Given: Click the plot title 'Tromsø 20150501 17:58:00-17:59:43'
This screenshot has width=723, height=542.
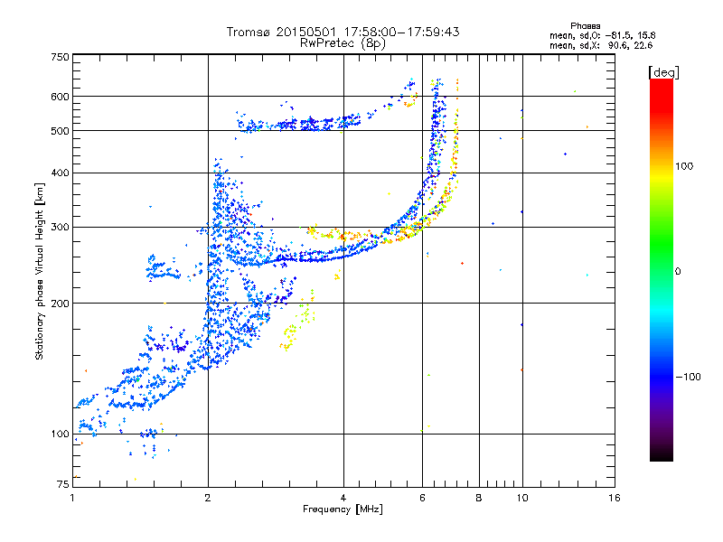Looking at the screenshot, I should [x=343, y=32].
